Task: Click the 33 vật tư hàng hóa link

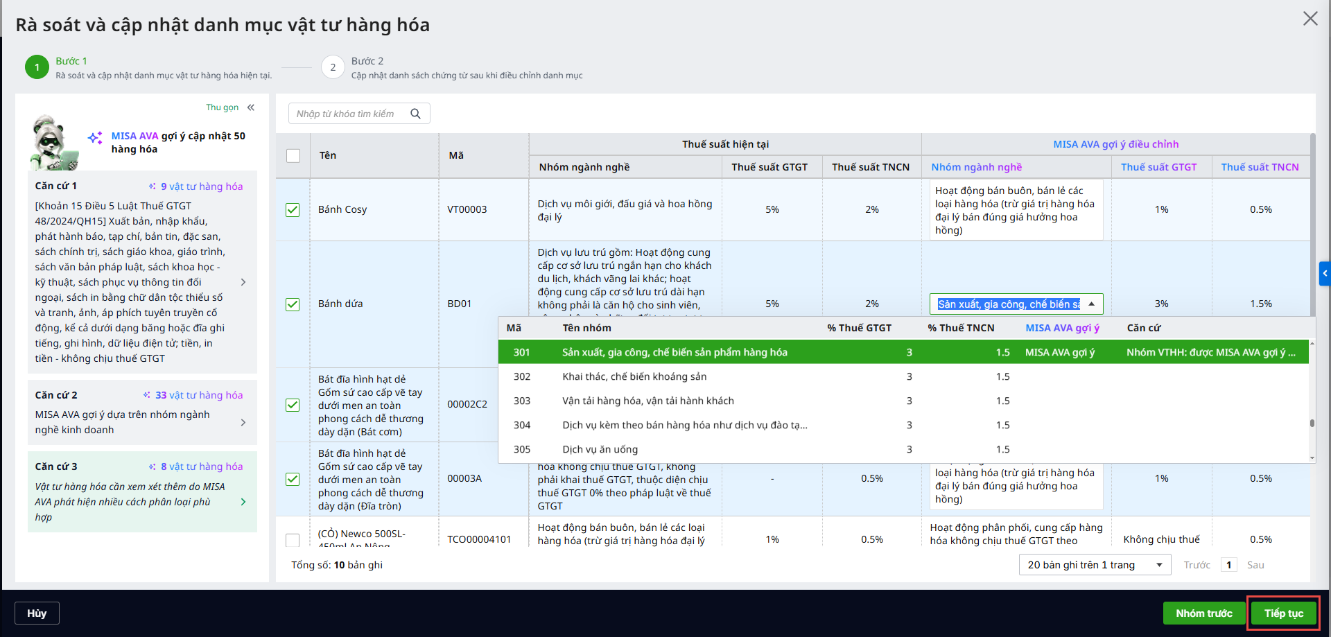Action: [x=199, y=395]
